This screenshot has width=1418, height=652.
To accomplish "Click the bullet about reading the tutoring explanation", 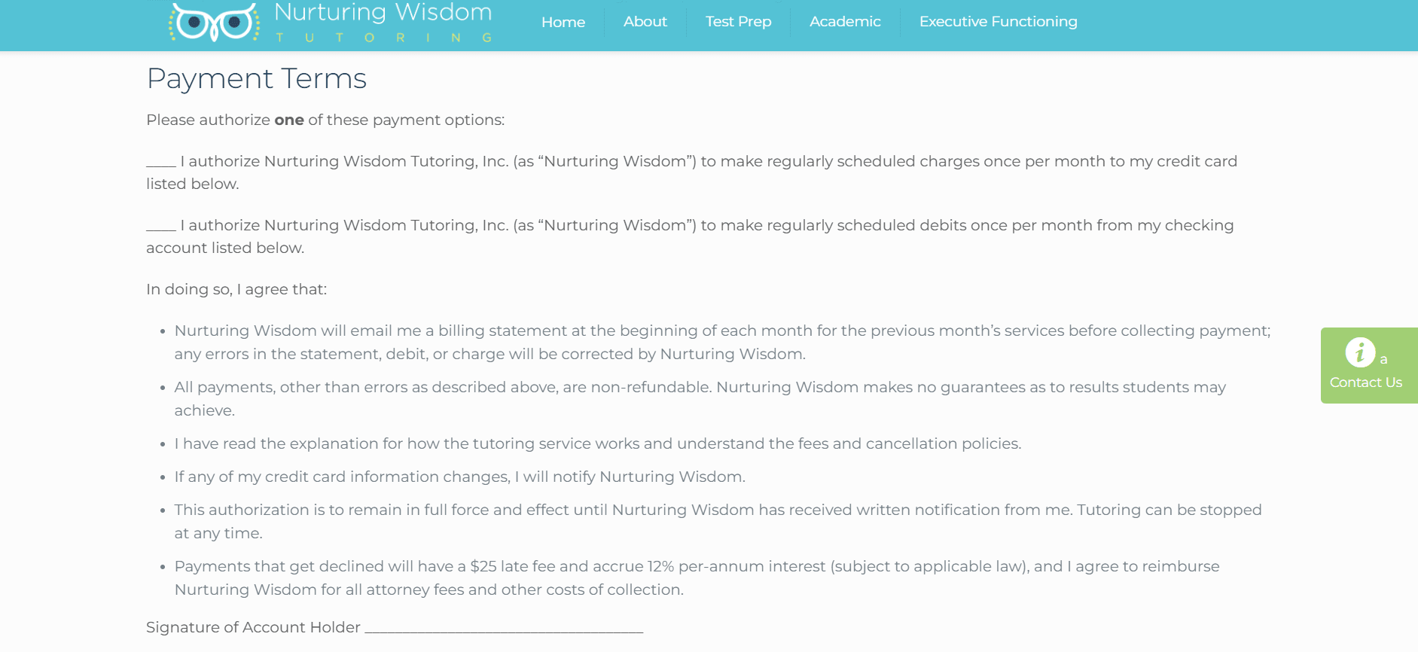I will 597,443.
